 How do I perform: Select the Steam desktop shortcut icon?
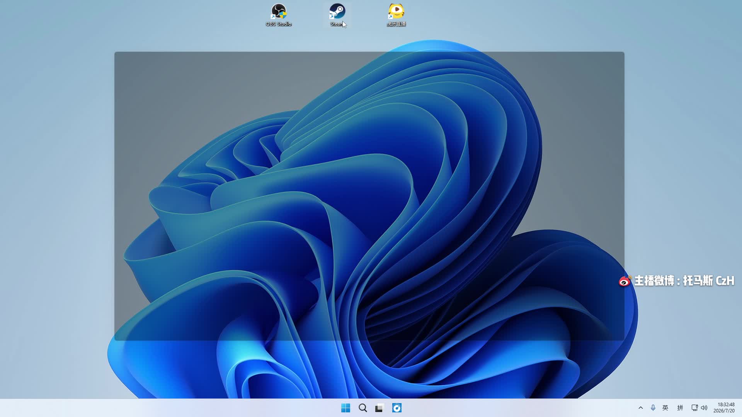pos(337,12)
